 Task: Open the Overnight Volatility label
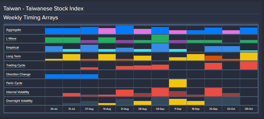pos(19,101)
